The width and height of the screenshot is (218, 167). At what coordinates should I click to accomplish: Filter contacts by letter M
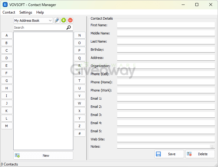point(7,126)
